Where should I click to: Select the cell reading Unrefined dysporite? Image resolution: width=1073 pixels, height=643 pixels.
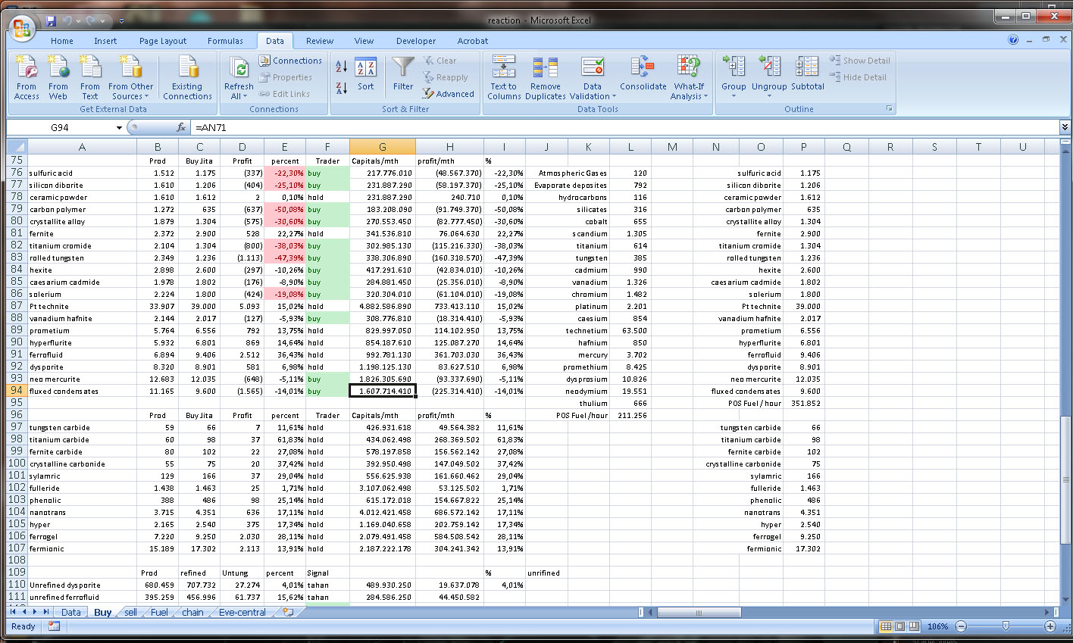coord(82,585)
